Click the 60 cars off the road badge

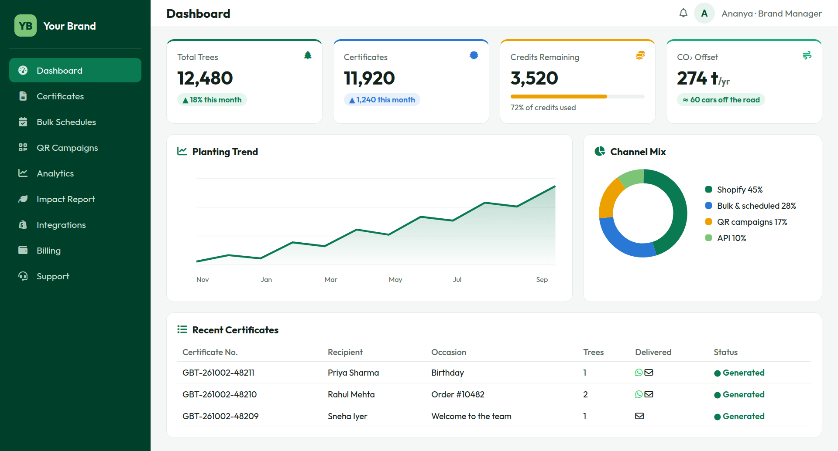pyautogui.click(x=721, y=100)
